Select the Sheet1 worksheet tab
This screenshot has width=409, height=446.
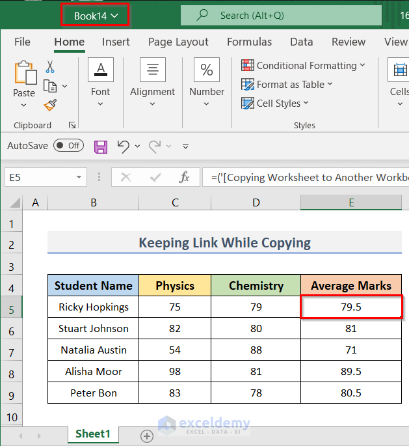[x=93, y=434]
